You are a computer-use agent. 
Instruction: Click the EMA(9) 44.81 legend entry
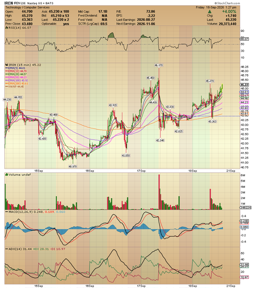[x=16, y=68]
